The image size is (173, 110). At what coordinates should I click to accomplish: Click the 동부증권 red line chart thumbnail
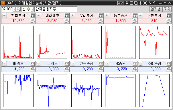click(x=120, y=43)
